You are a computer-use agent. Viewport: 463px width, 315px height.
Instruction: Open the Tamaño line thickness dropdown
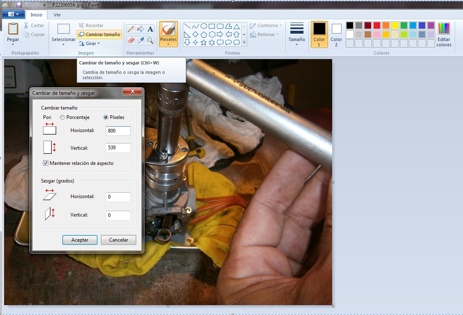point(297,34)
